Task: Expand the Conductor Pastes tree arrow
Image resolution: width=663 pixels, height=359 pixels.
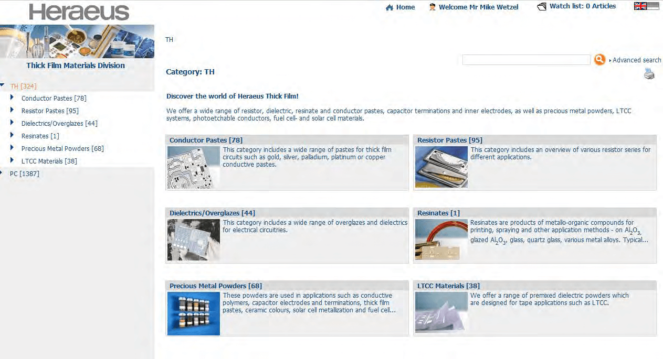Action: (x=13, y=97)
